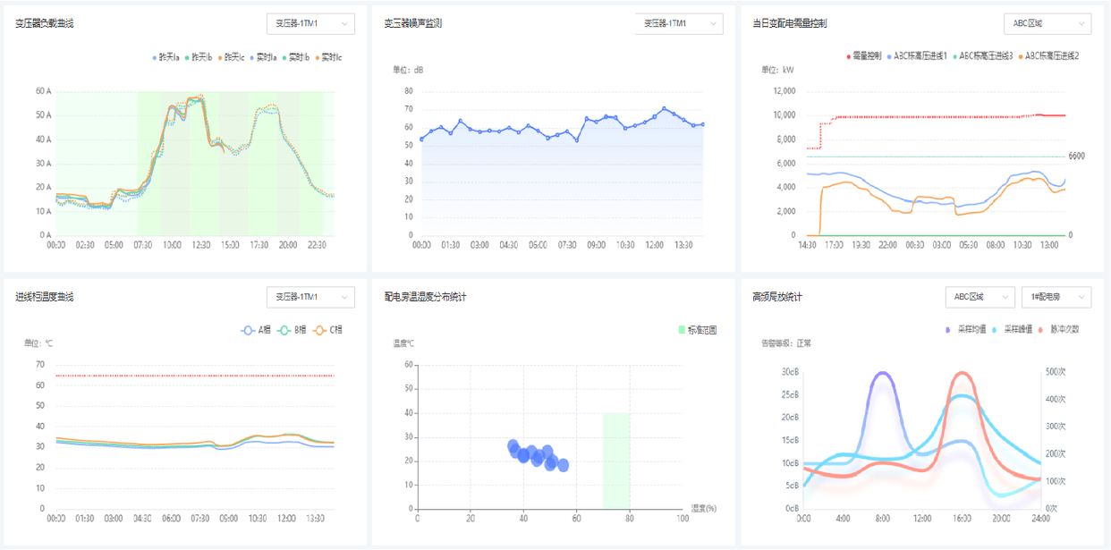
Task: Toggle the B相 temperature legend
Action: (x=292, y=330)
